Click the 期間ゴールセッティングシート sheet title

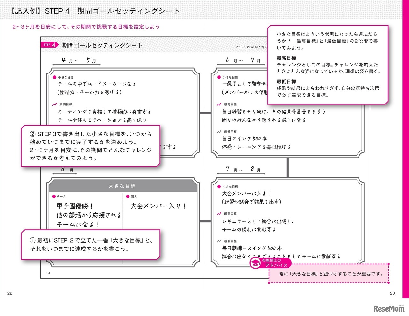[x=102, y=45]
